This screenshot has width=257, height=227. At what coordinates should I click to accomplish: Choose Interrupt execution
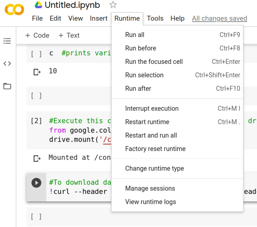coord(177,108)
